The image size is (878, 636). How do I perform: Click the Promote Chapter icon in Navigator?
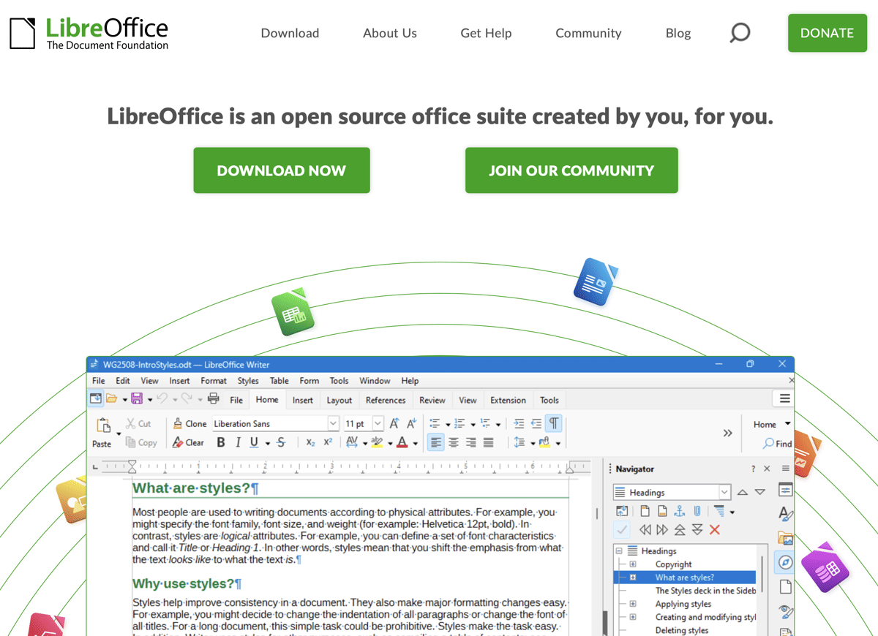pyautogui.click(x=681, y=529)
